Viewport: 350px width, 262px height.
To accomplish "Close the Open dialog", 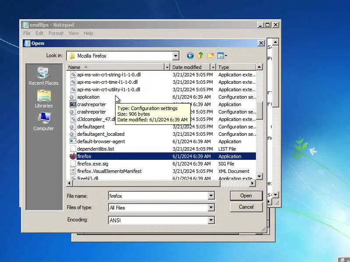I will (x=261, y=43).
